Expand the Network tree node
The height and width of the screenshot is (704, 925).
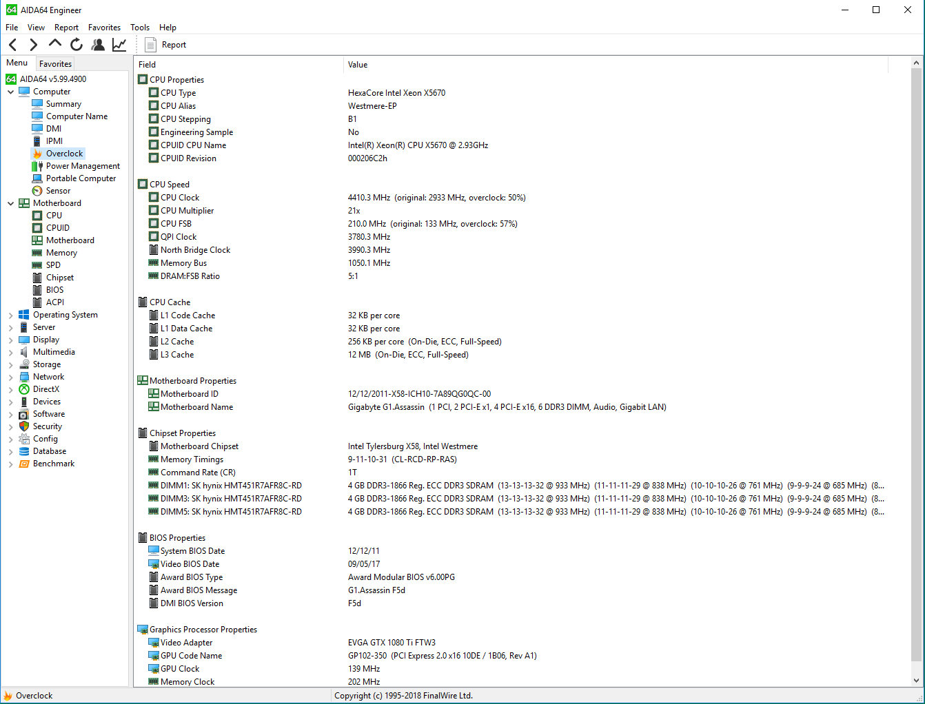pyautogui.click(x=11, y=377)
